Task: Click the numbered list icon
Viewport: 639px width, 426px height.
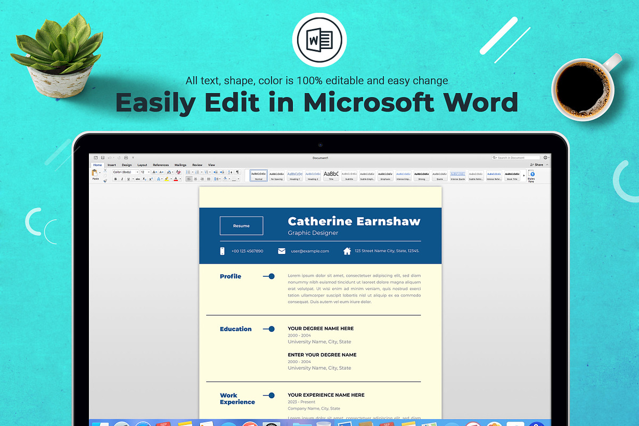Action: [x=197, y=172]
